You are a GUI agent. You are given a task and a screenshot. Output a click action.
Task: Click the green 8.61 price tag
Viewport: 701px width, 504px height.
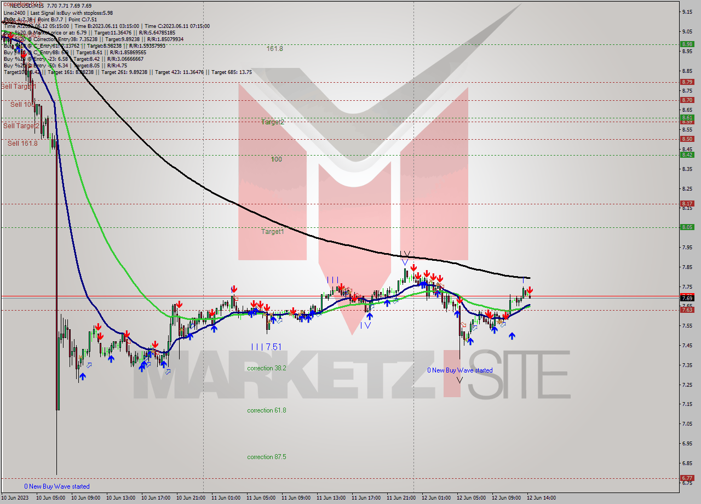pos(687,117)
